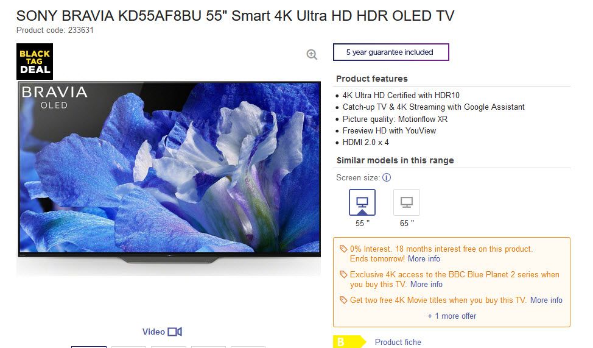
Task: Expand the '+ 1 more offer' link
Action: tap(452, 316)
